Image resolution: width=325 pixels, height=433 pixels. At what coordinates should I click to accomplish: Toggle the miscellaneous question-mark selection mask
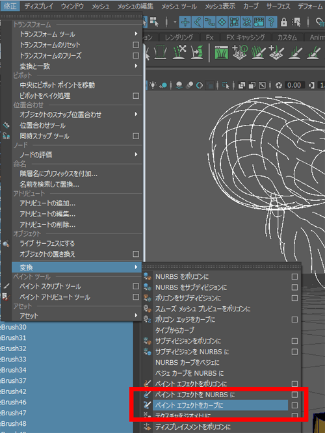[271, 22]
